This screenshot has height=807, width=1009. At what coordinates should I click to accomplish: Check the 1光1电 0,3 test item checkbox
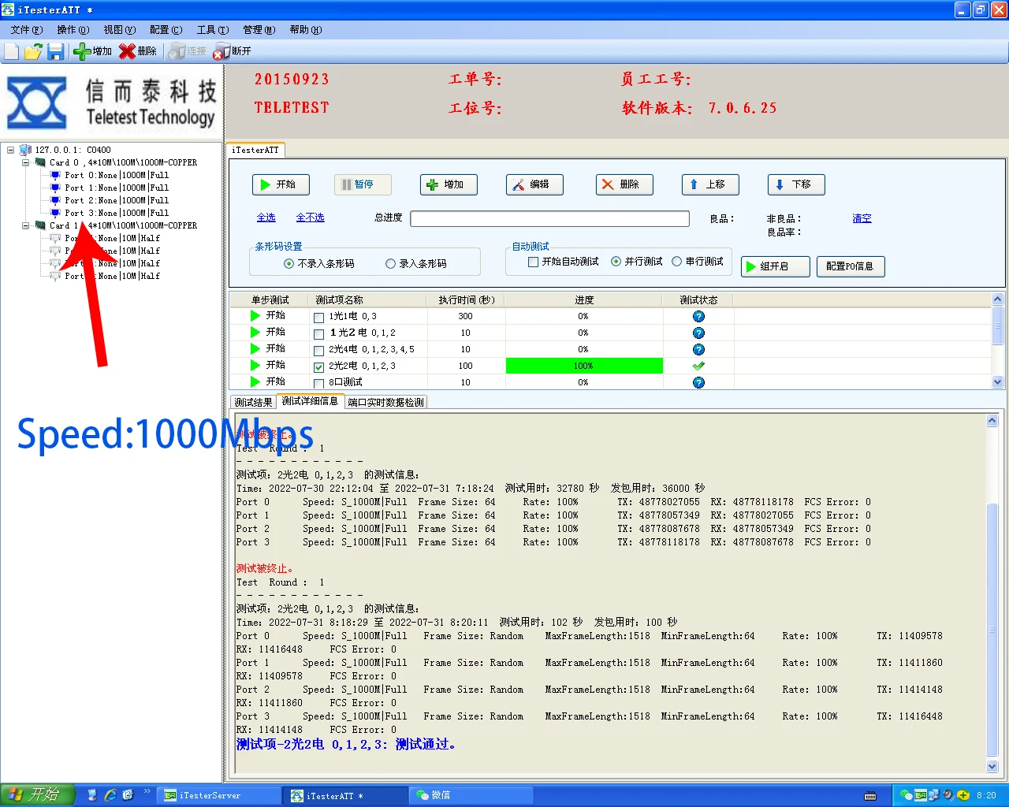point(319,317)
